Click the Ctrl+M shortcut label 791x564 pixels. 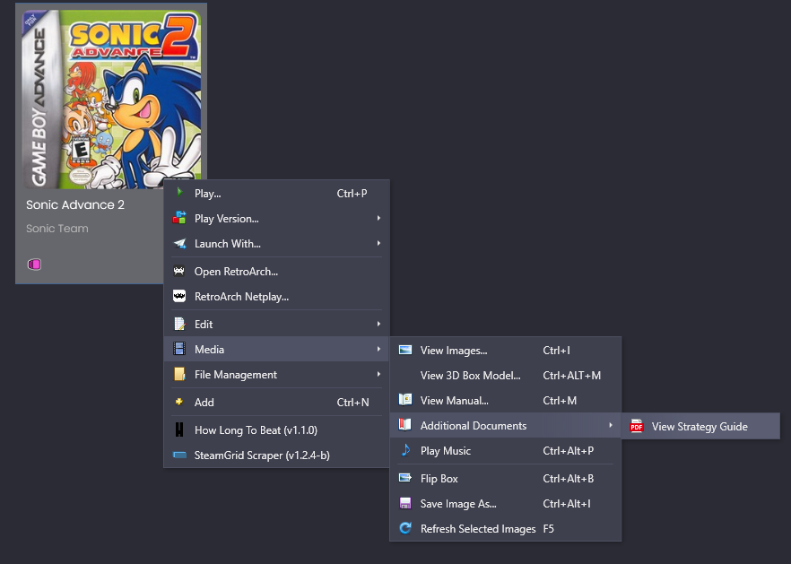coord(560,401)
